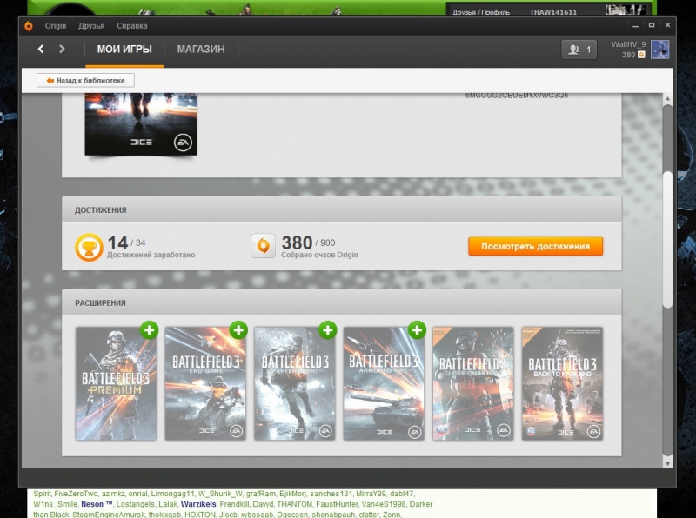Open Battlefield 3 End Game cover
The height and width of the screenshot is (518, 696).
[x=205, y=383]
